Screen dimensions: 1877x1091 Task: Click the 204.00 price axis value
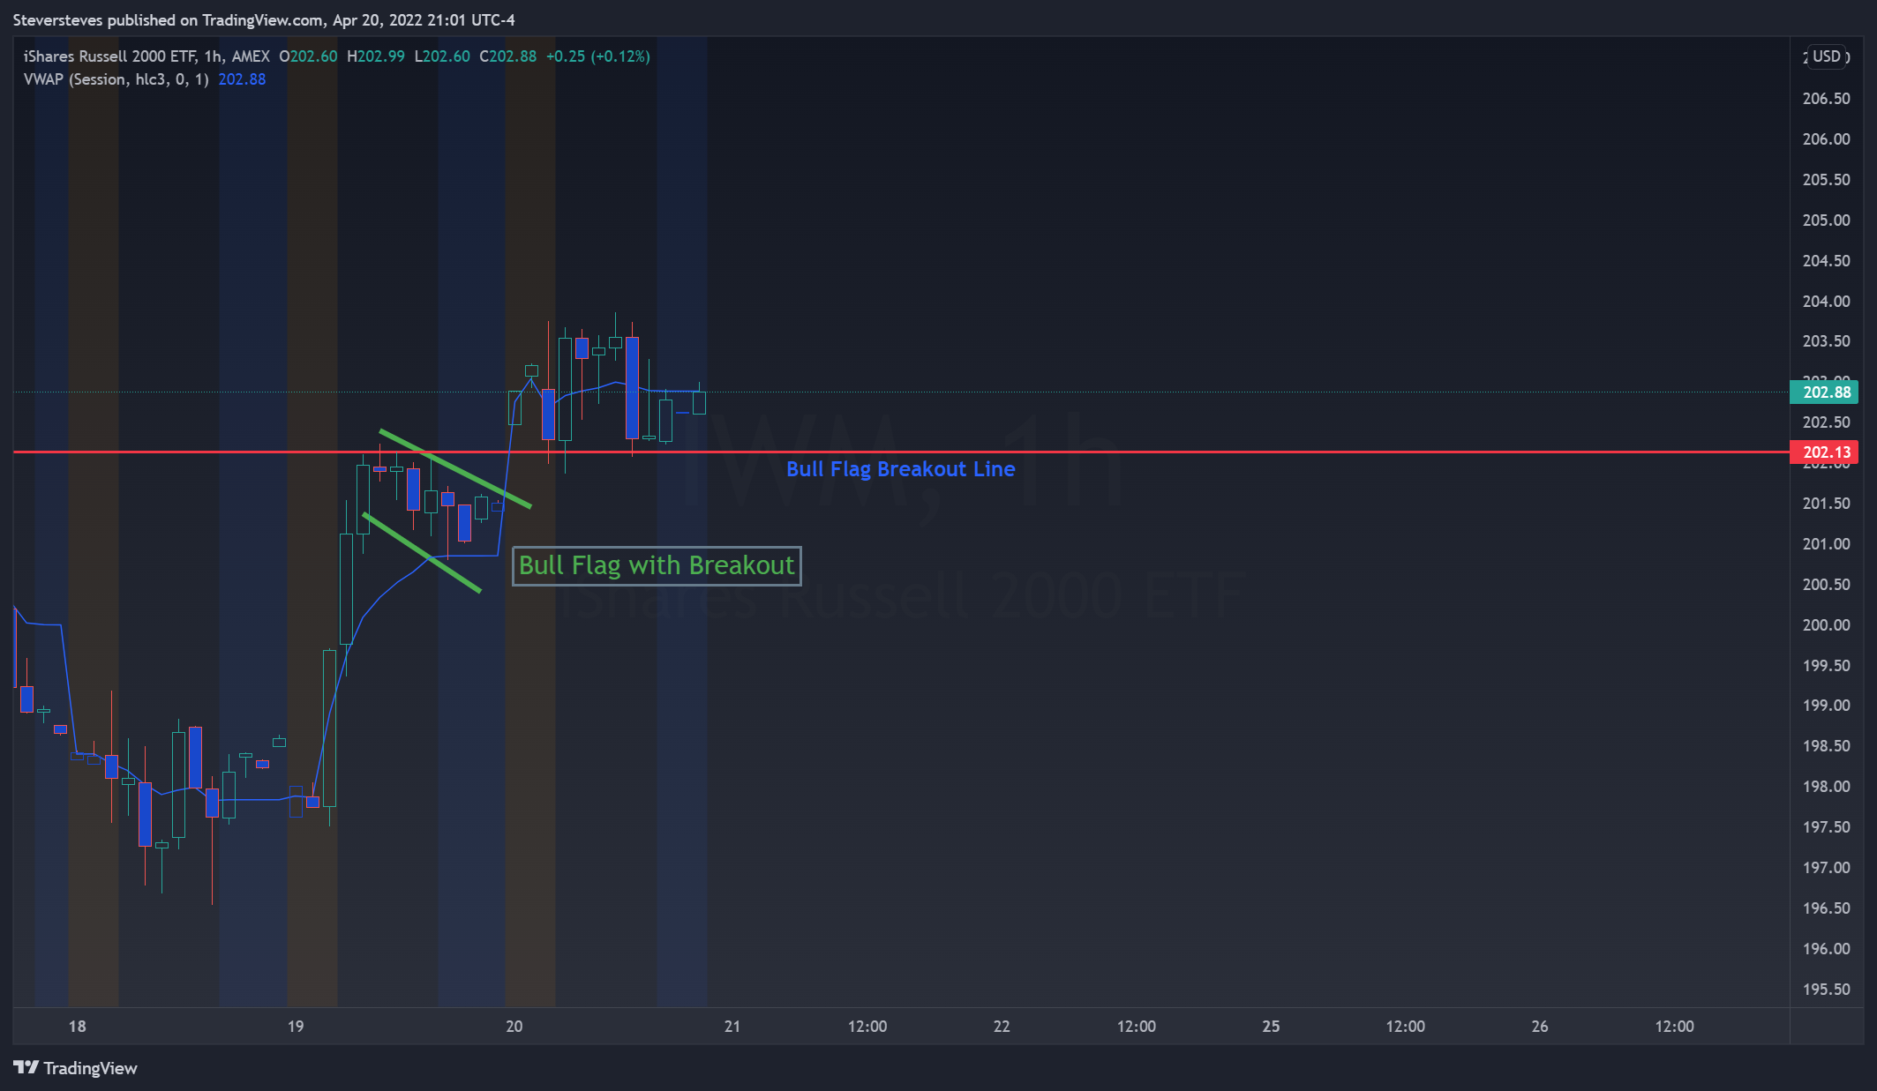pos(1826,302)
